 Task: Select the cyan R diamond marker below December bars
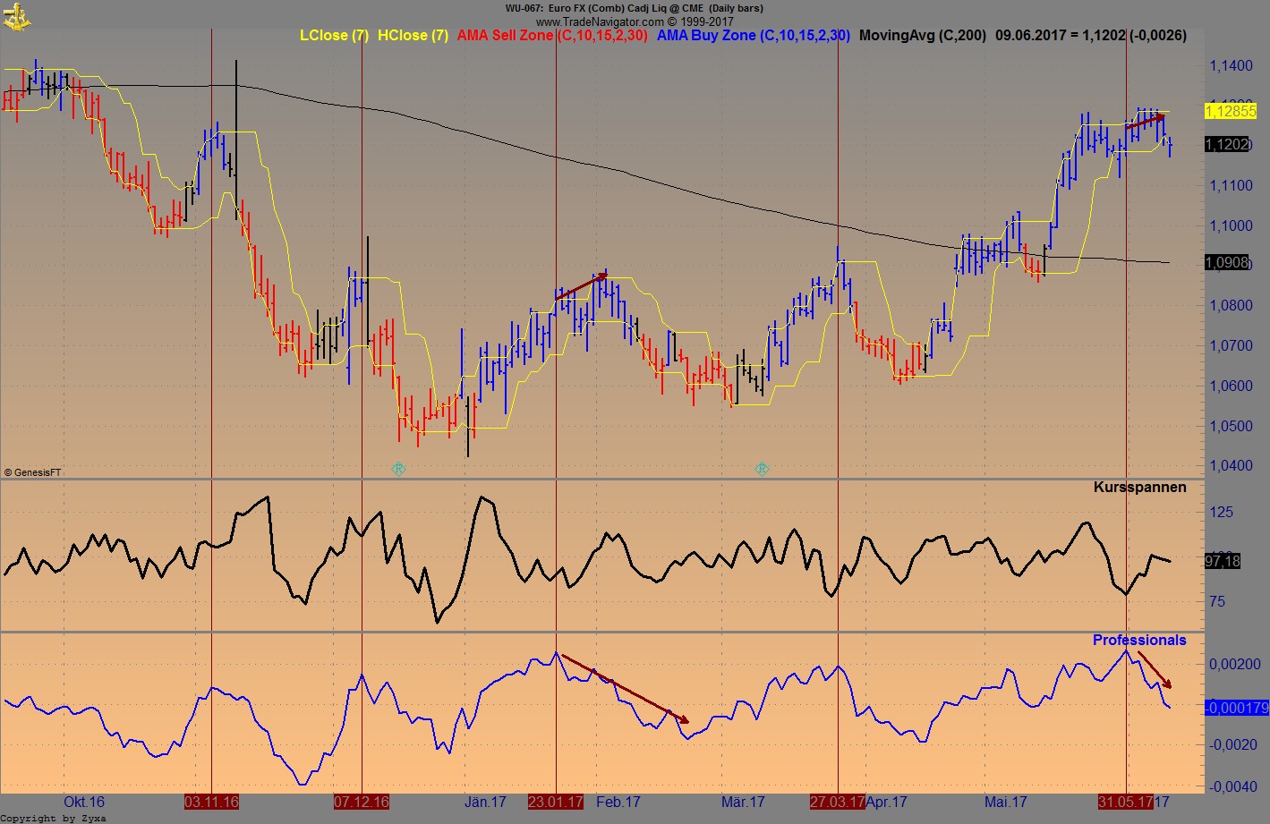(398, 467)
